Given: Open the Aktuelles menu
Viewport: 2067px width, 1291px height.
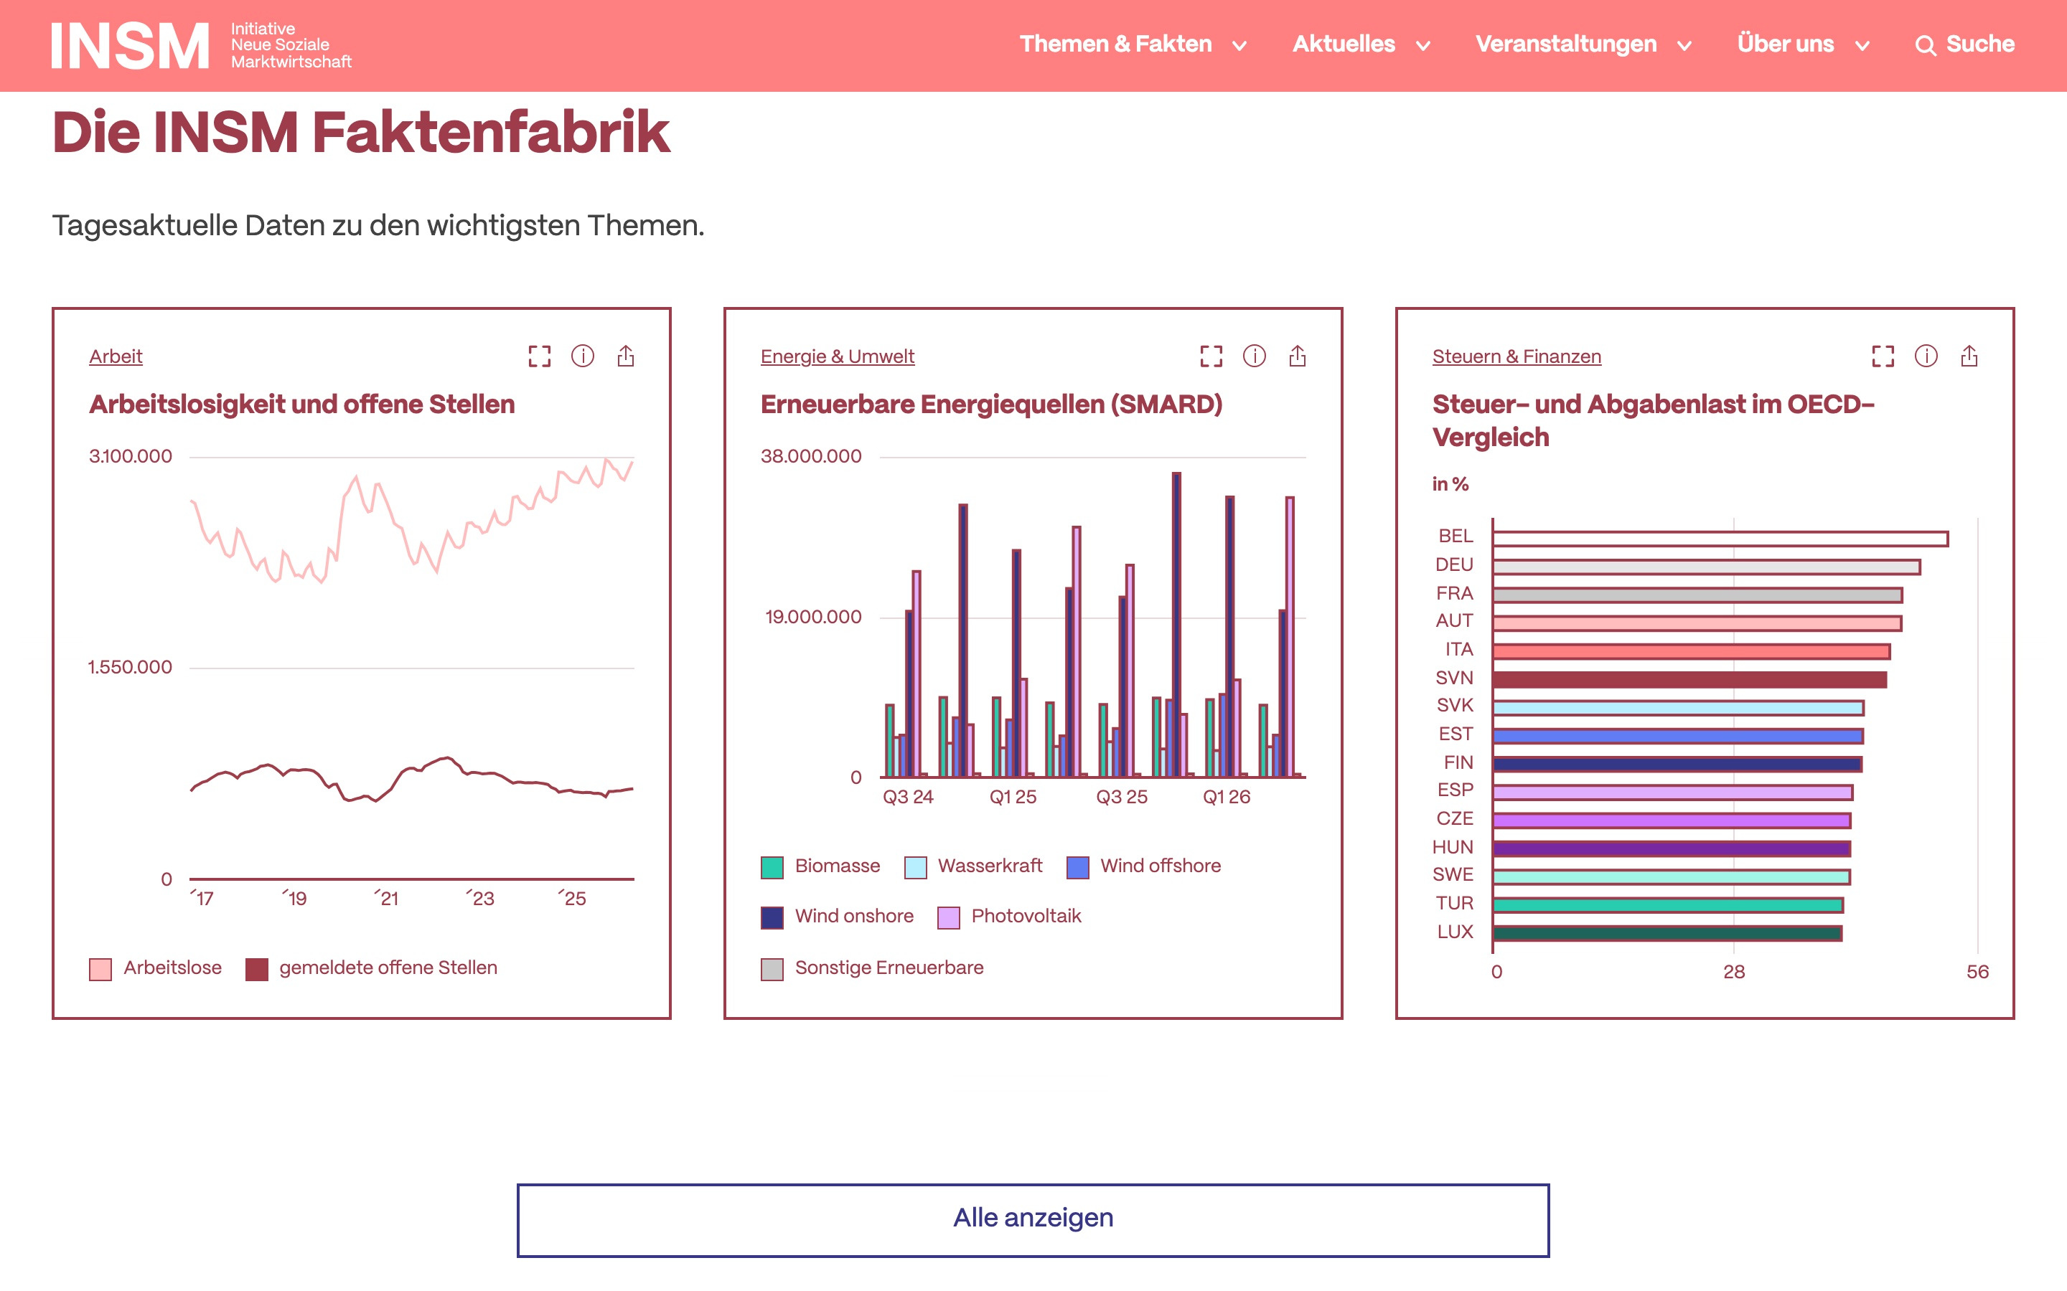Looking at the screenshot, I should click(x=1344, y=44).
